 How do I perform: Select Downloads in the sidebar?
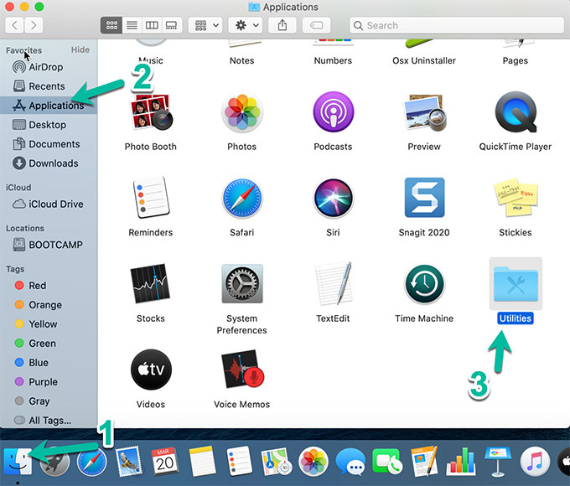pyautogui.click(x=53, y=163)
